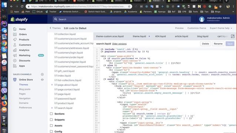The width and height of the screenshot is (237, 133).
Task: Open the Home admin page
Action: (x=22, y=29)
